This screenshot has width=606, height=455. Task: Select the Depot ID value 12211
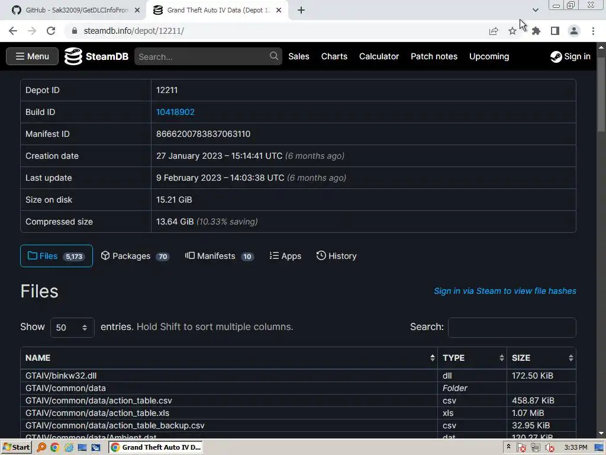click(x=167, y=90)
